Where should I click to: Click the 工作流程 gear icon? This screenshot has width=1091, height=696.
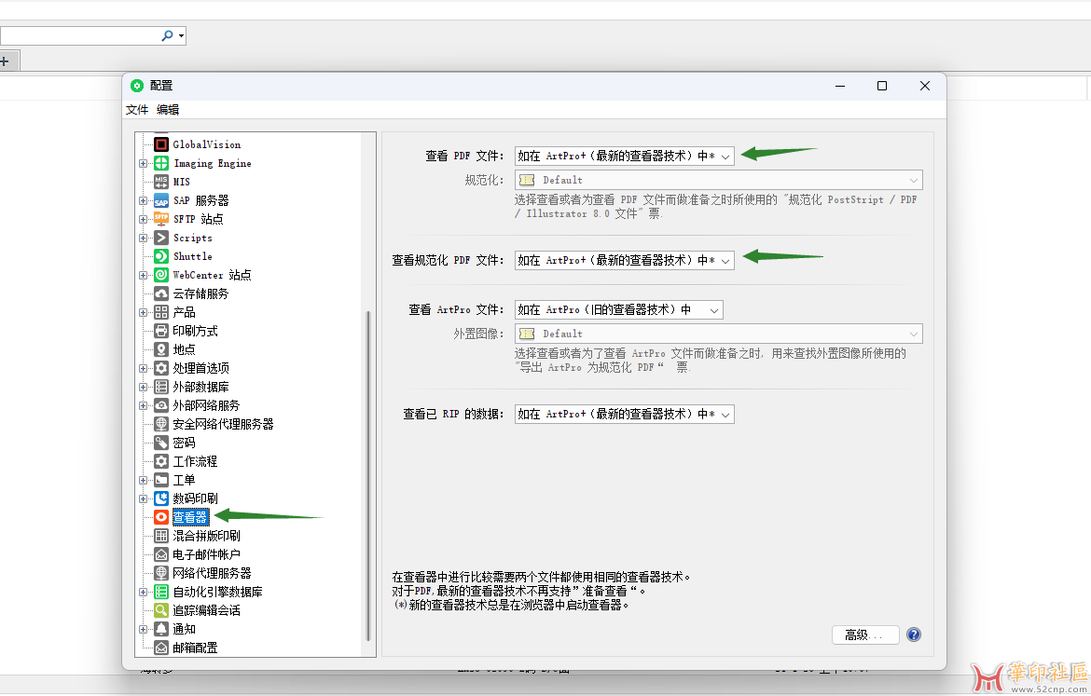pos(161,461)
